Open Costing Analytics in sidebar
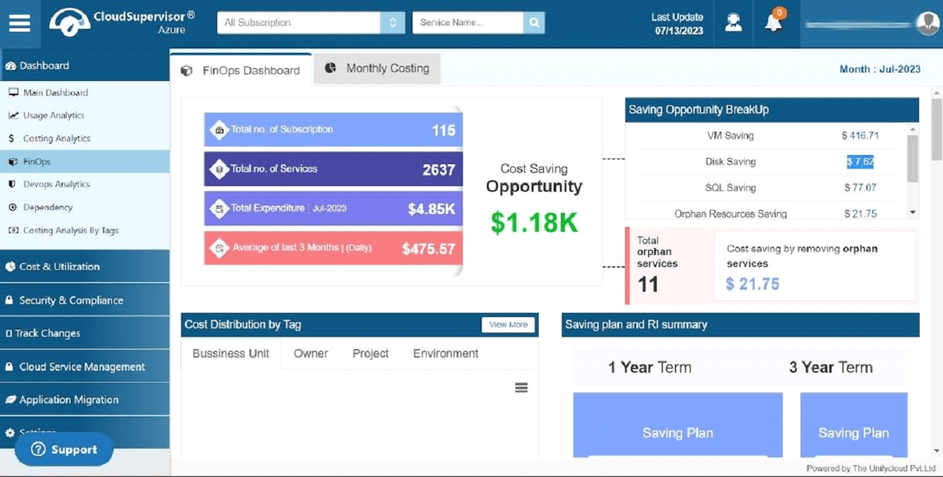The width and height of the screenshot is (943, 477). pos(56,139)
